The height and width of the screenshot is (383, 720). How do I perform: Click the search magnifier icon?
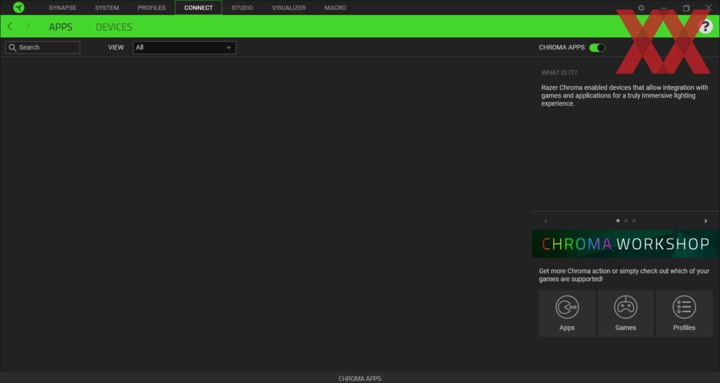point(13,48)
